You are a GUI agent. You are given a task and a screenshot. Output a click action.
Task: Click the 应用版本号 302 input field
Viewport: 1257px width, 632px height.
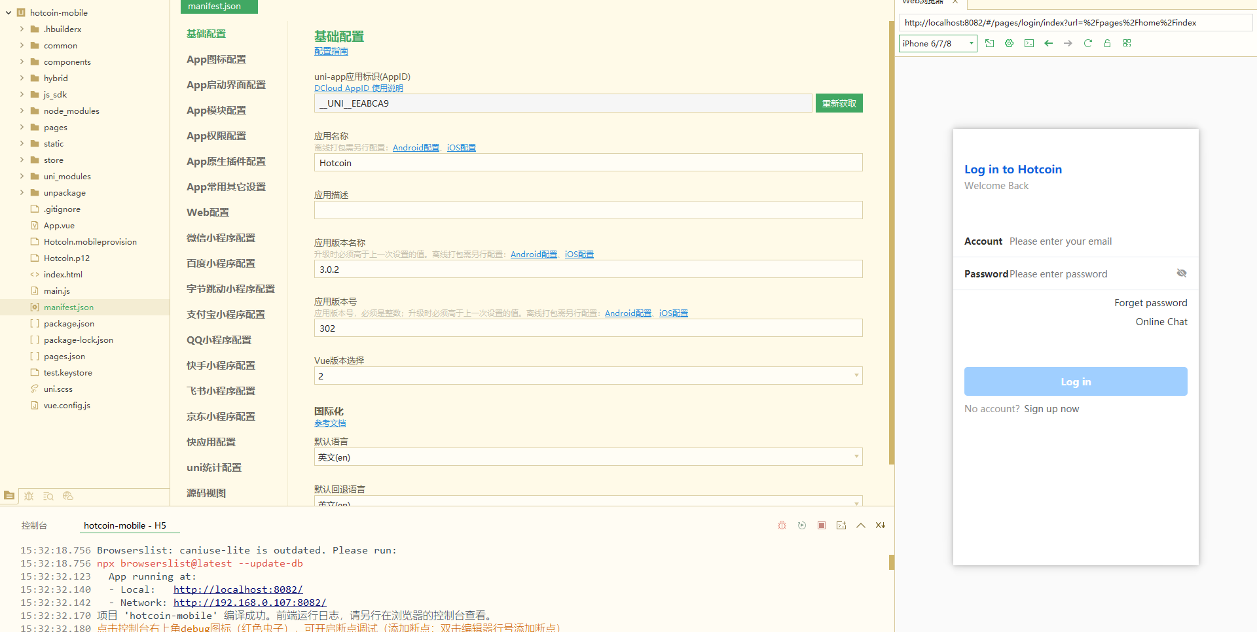[x=588, y=328]
